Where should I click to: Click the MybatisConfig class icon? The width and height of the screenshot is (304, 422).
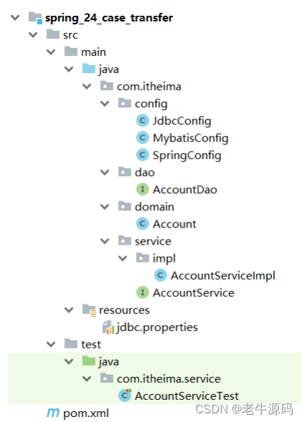pos(142,138)
